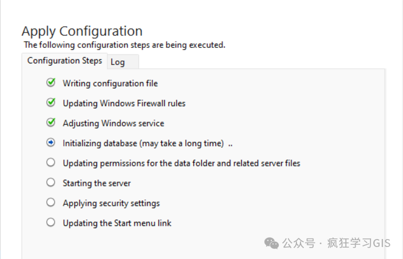Click pending circle beside Applying security settings
Screen dimensions: 403x259
[x=51, y=203]
